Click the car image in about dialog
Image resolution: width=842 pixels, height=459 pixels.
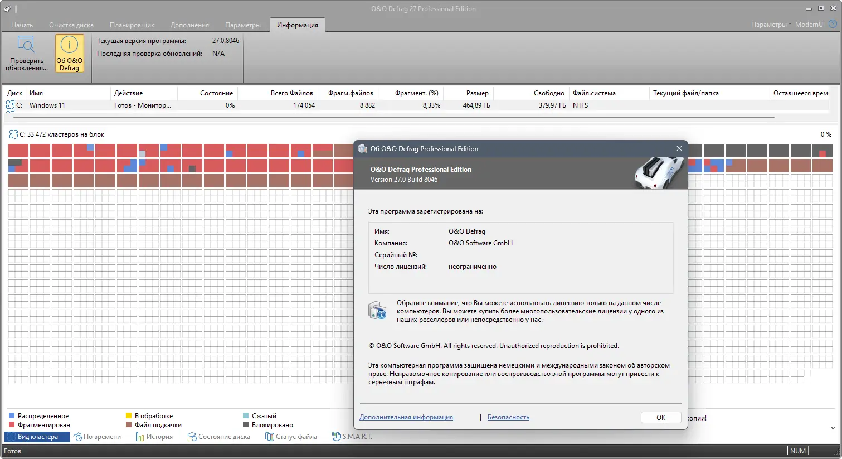[x=659, y=172]
